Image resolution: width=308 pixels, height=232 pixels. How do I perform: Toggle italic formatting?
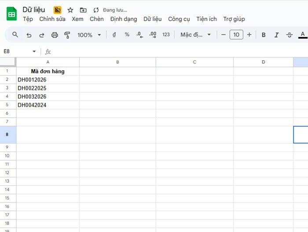tap(276, 35)
